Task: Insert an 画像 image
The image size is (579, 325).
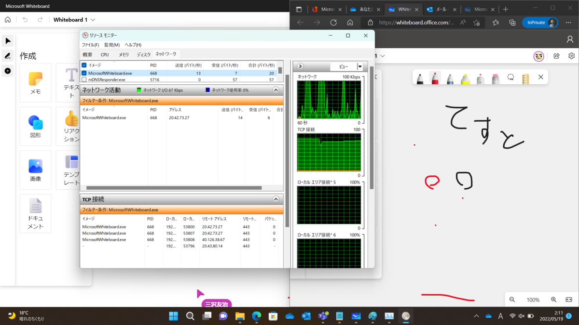Action: (x=35, y=170)
